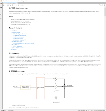Copy the selected cell with the toolbar icon
The height and width of the screenshot is (111, 106).
tap(10, 5)
